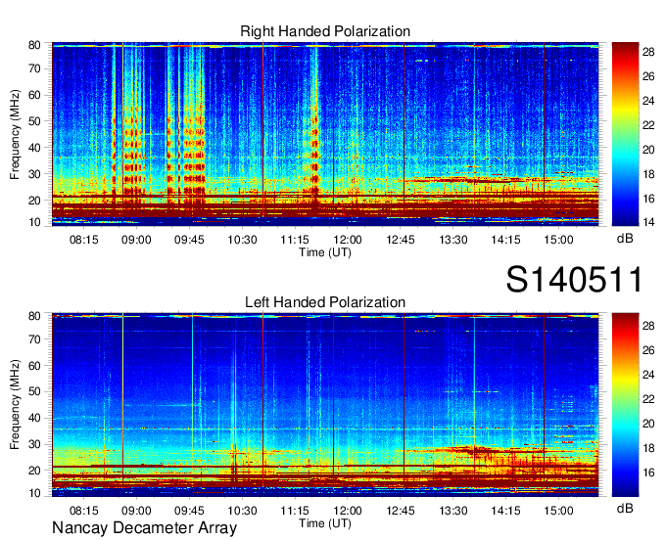Click the 10:30 tick under Right Handed plot
The image size is (666, 540).
242,240
